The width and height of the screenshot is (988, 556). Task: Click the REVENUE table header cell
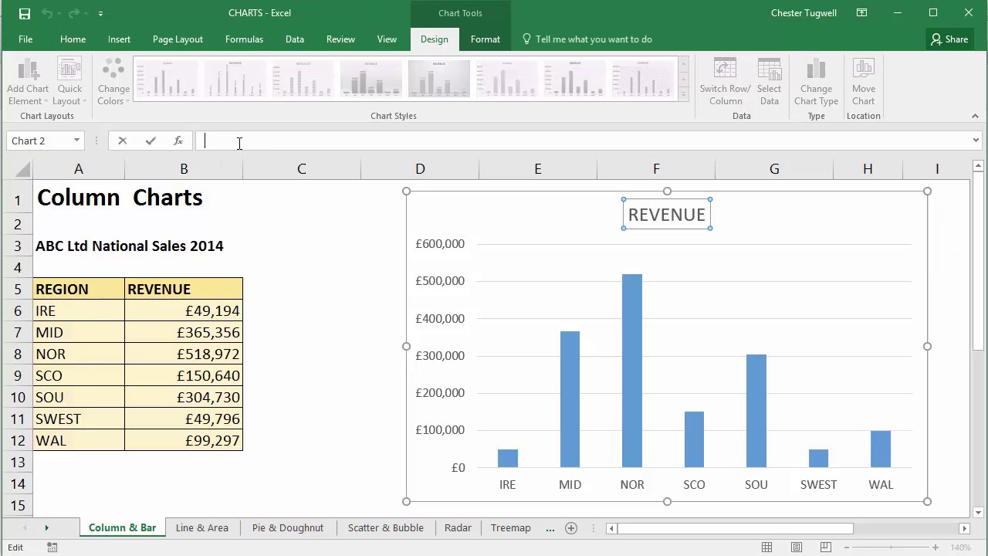click(184, 289)
